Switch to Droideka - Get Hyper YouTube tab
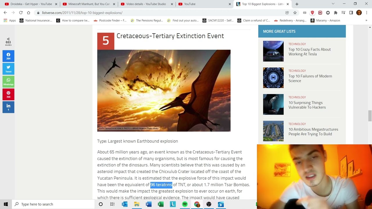372x209 pixels. click(31, 4)
